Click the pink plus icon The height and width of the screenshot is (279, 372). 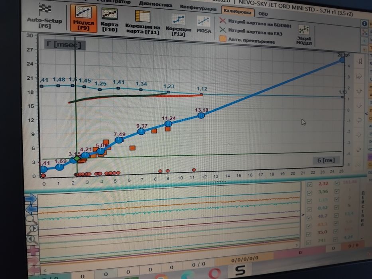pyautogui.click(x=33, y=251)
